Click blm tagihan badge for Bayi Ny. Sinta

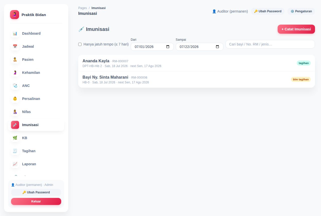(x=301, y=79)
